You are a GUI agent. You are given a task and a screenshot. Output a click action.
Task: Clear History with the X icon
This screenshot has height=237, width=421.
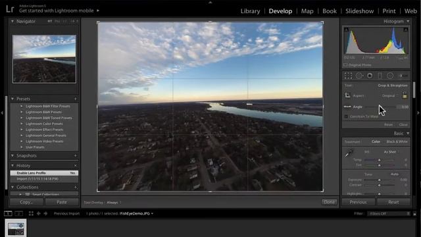[76, 165]
